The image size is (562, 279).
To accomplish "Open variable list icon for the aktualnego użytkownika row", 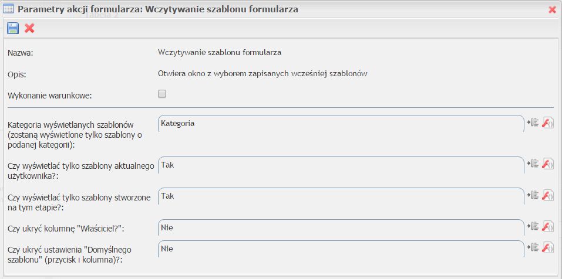I will tap(533, 164).
